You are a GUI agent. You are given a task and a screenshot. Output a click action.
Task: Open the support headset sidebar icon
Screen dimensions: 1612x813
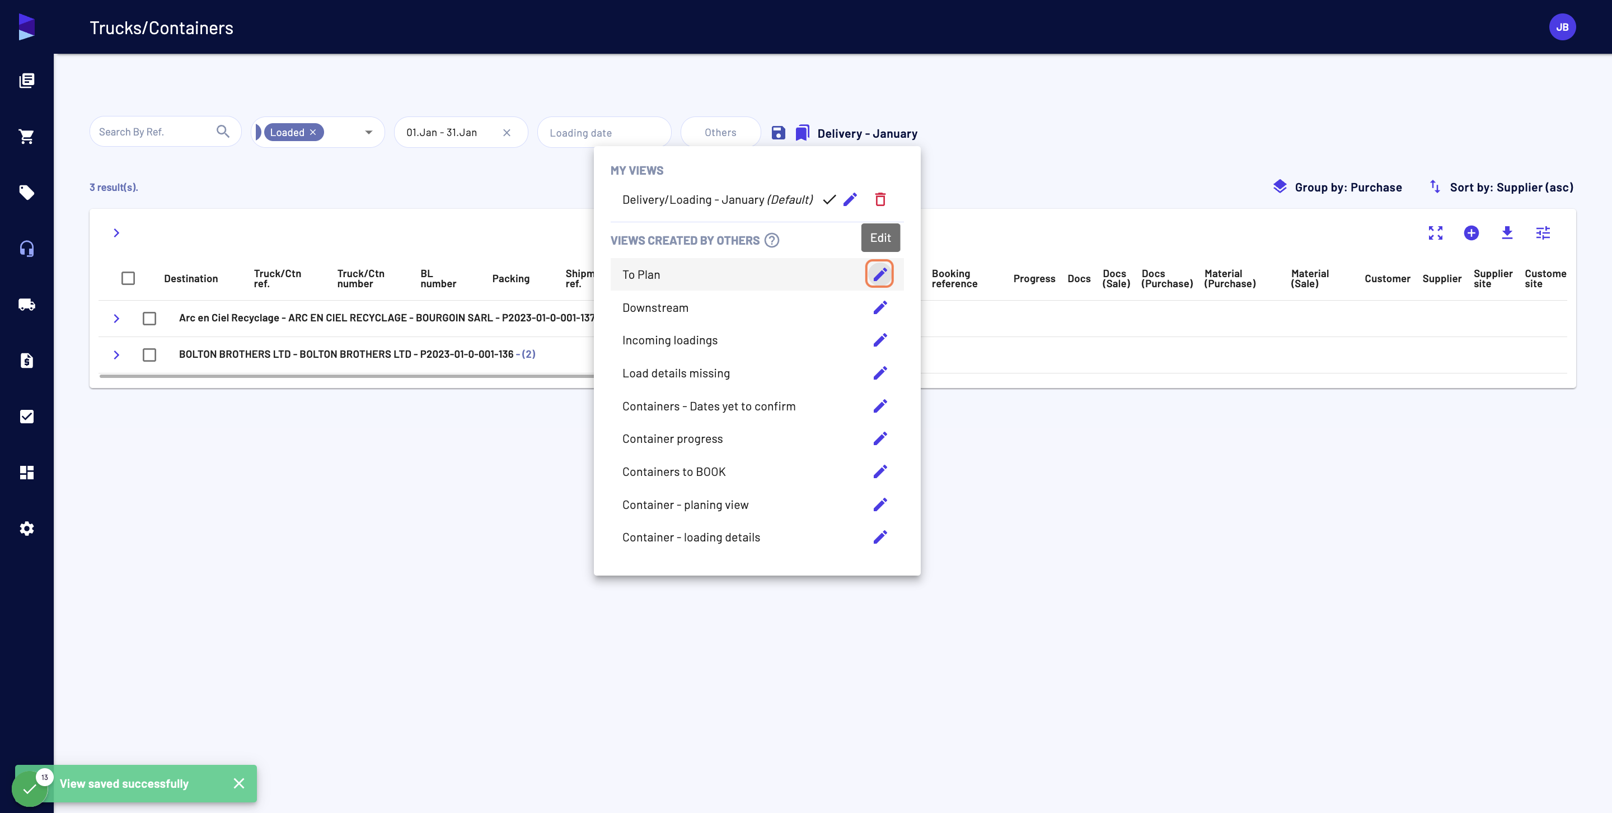point(26,249)
